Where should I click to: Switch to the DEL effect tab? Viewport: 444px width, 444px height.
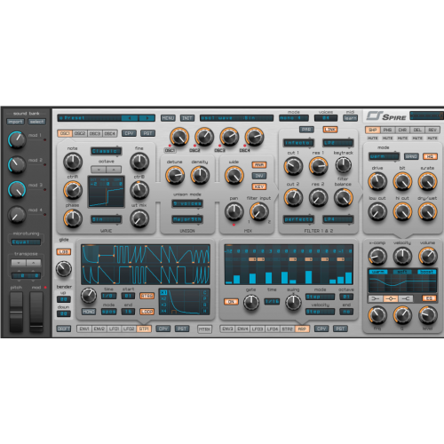pyautogui.click(x=417, y=130)
